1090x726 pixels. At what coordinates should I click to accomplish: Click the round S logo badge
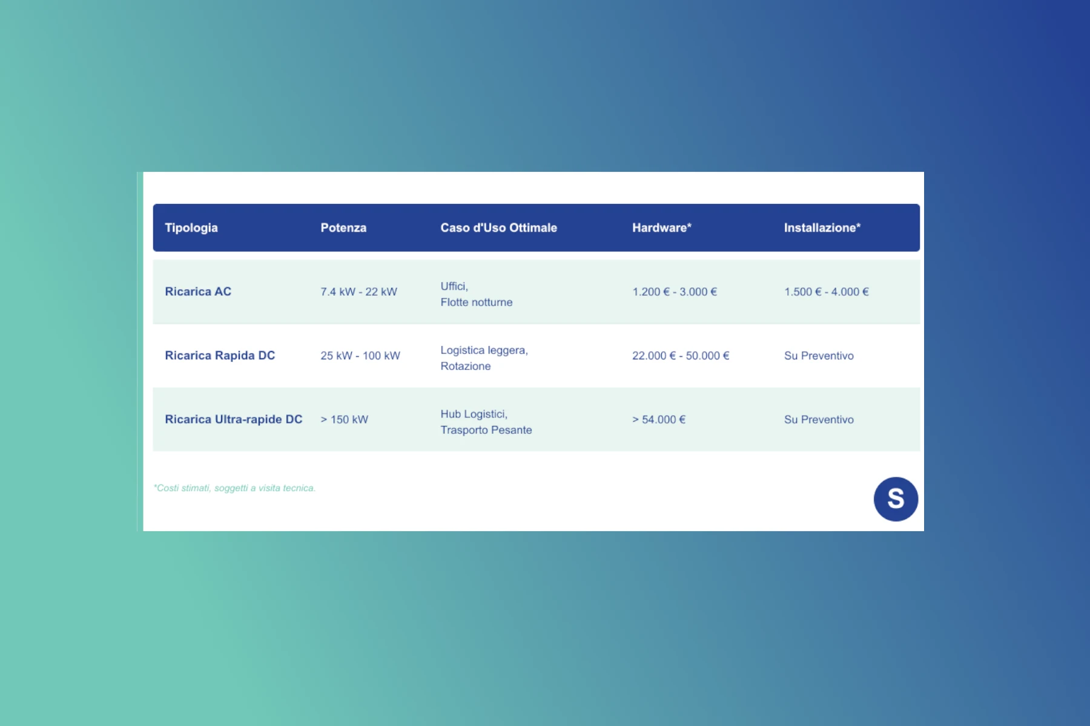pyautogui.click(x=896, y=499)
